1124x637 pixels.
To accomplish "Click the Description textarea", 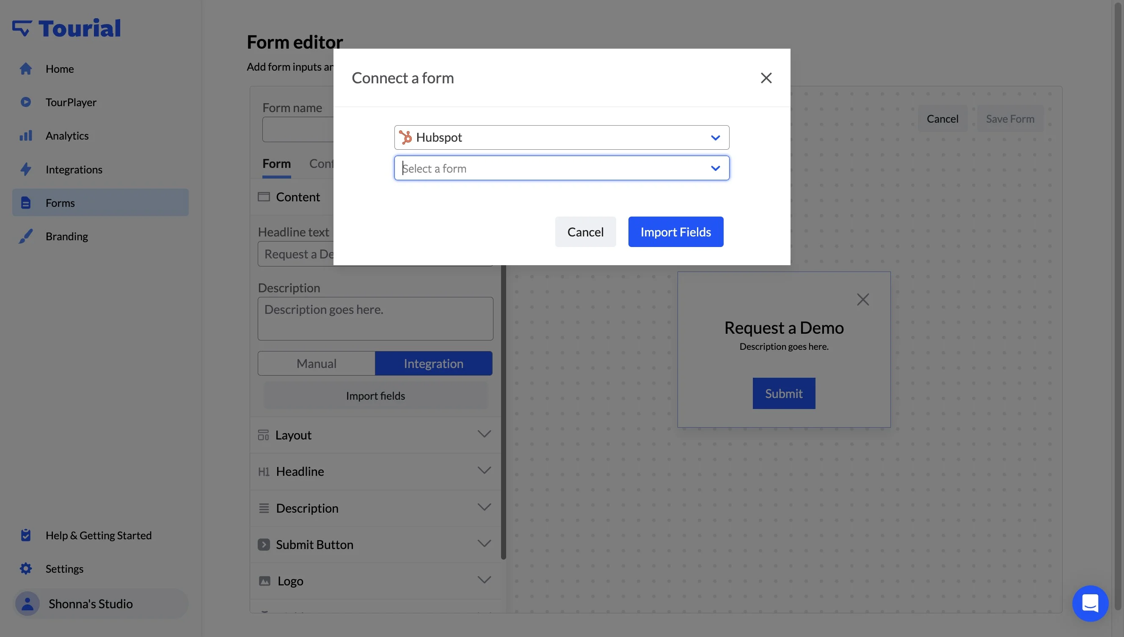I will click(375, 318).
